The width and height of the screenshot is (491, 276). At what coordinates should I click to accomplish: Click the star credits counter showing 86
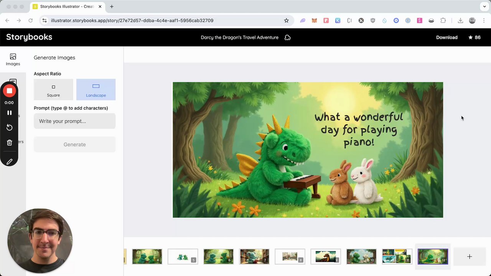pos(474,37)
